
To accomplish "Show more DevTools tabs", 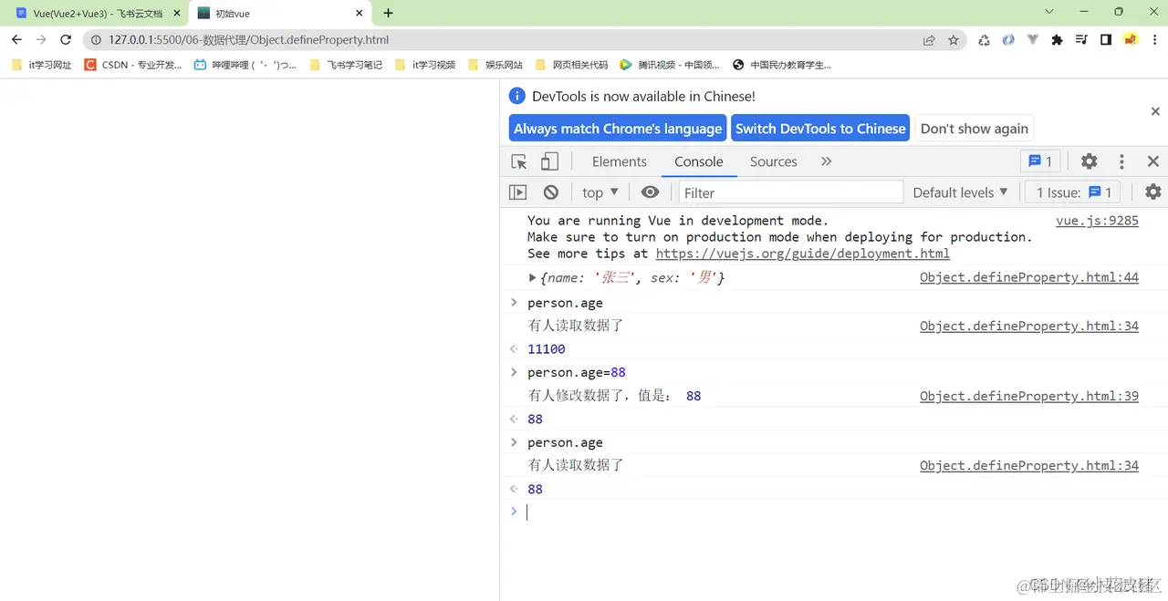I will click(x=827, y=161).
